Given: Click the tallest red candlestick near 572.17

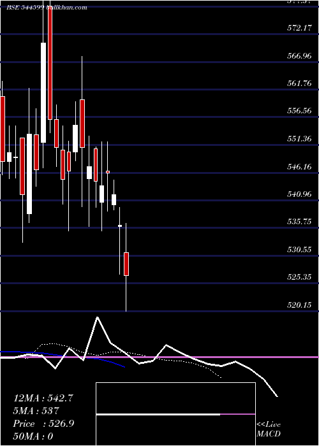Looking at the screenshot, I should coord(50,62).
